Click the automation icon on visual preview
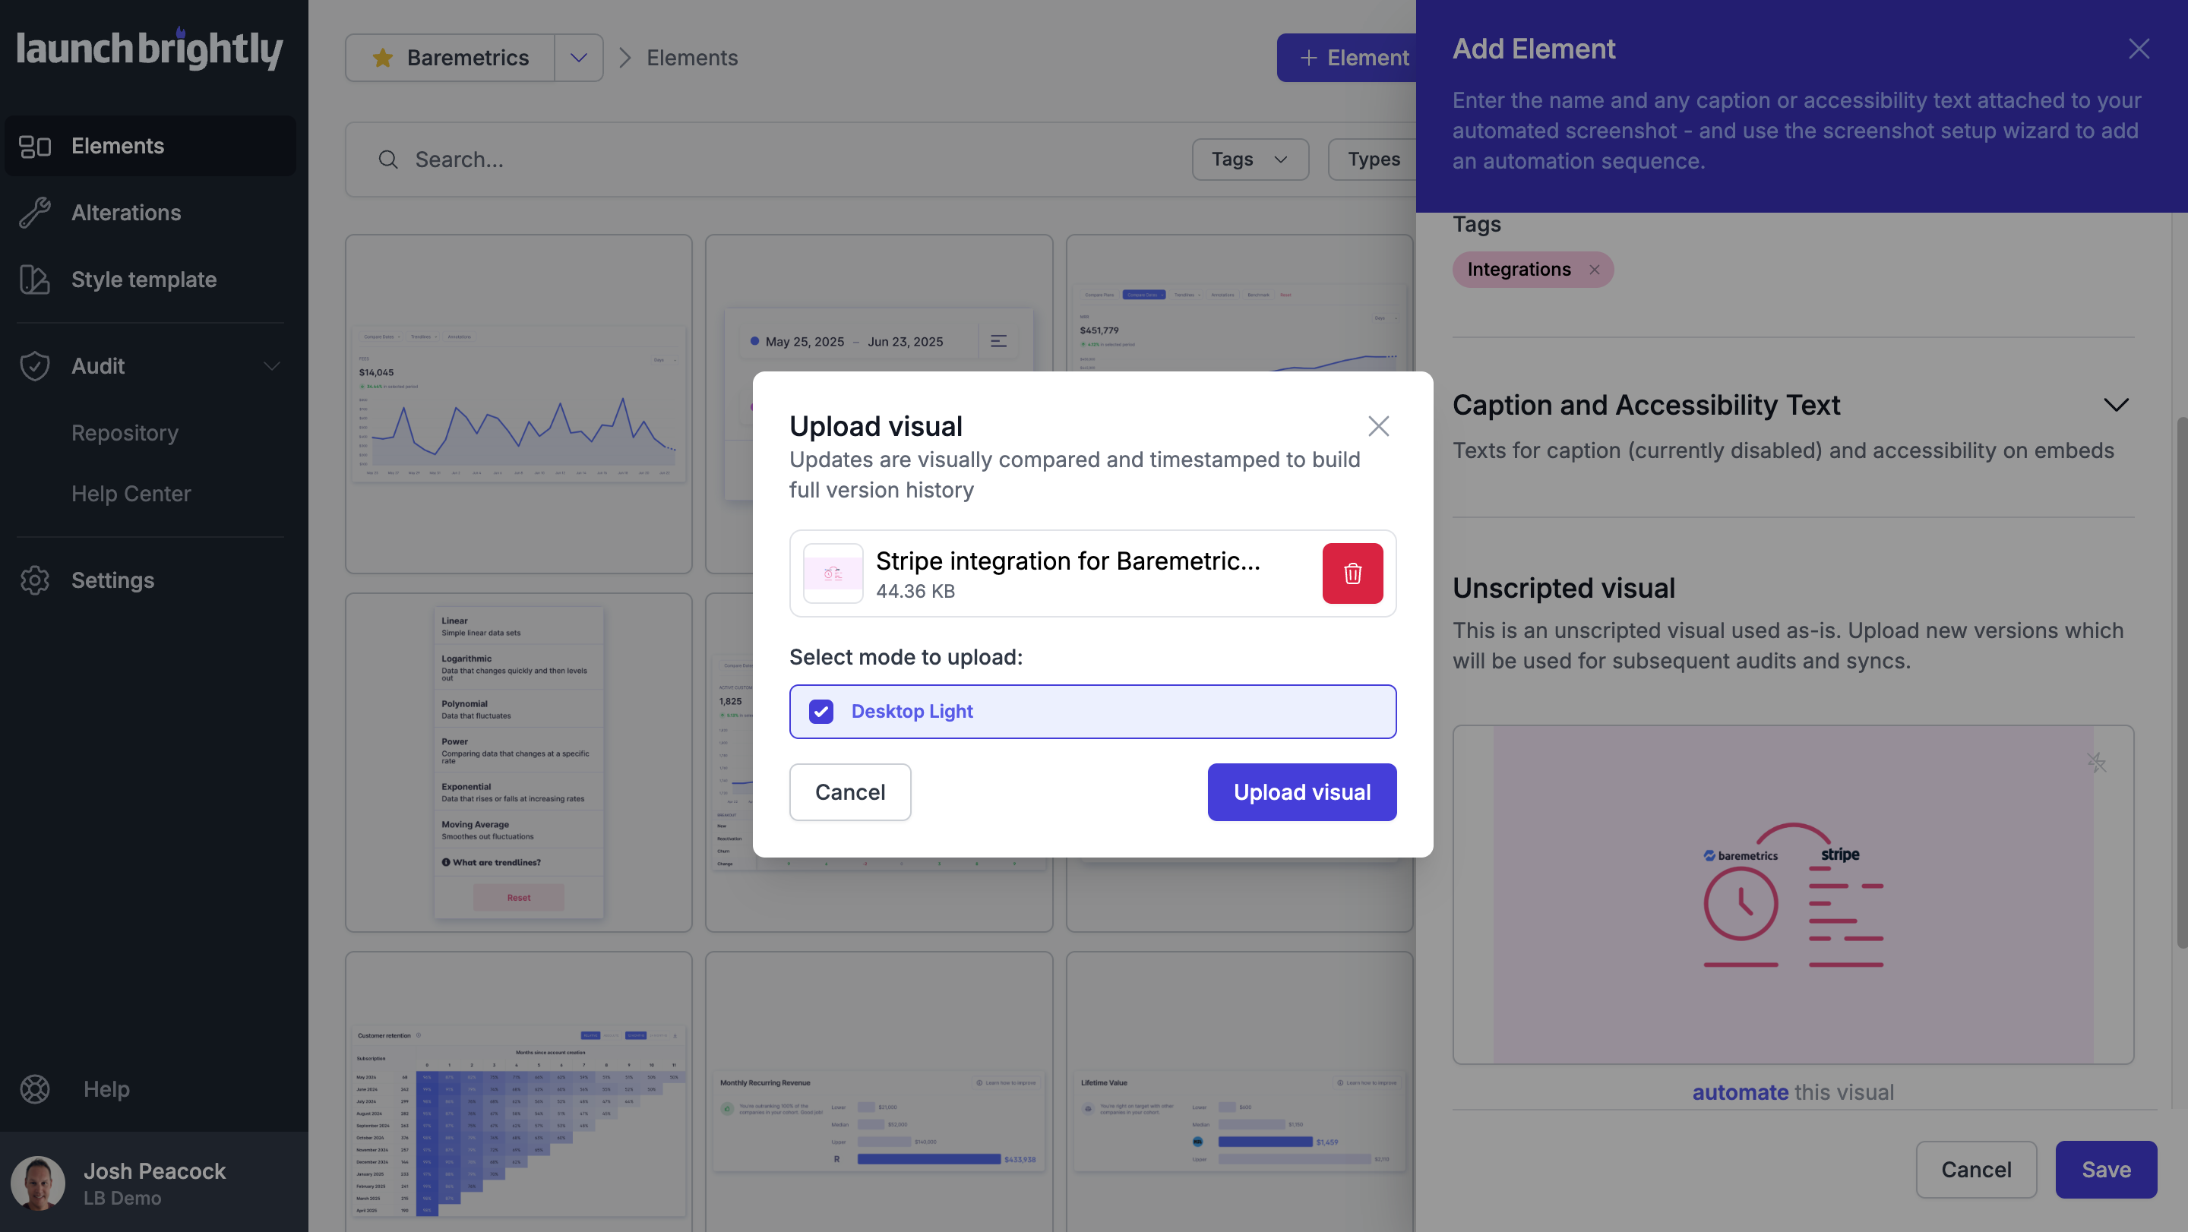2188x1232 pixels. 2096,763
